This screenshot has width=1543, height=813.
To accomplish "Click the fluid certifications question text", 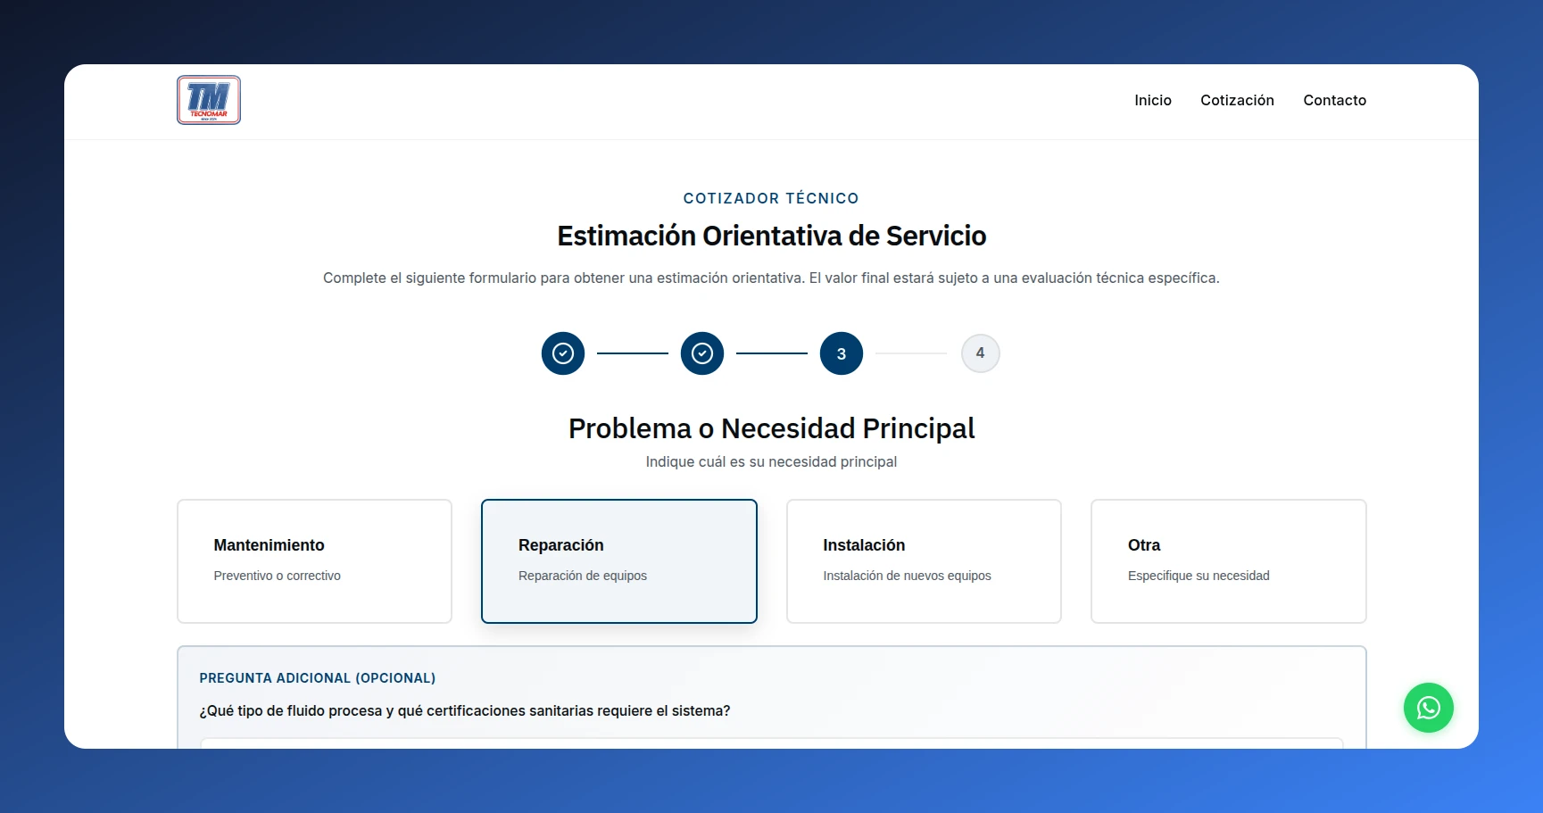I will [465, 711].
